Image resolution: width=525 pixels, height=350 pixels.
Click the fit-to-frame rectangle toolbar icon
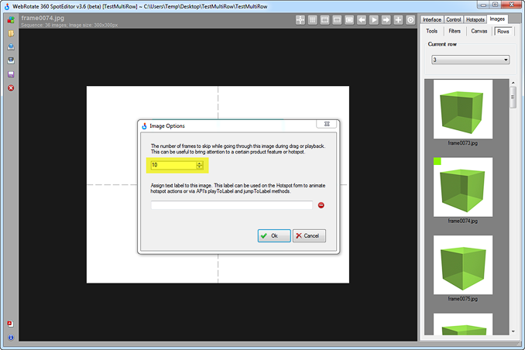349,20
